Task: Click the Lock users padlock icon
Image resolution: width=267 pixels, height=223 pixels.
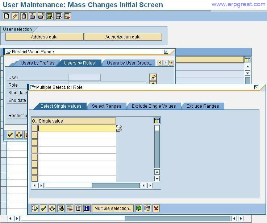Action: (33, 16)
